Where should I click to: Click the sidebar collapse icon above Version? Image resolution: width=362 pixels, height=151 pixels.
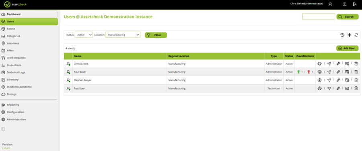point(3,129)
